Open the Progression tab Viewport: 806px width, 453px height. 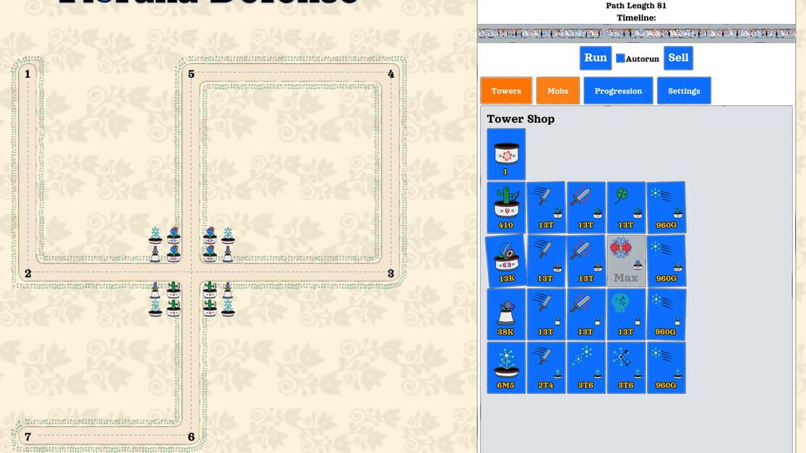click(x=619, y=91)
